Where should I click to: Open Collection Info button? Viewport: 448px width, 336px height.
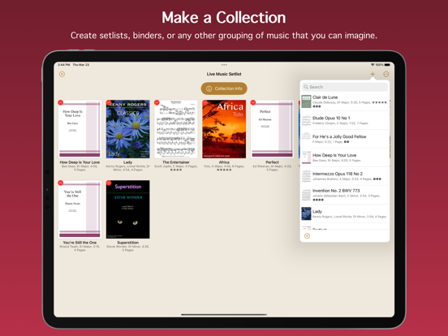[x=224, y=88]
